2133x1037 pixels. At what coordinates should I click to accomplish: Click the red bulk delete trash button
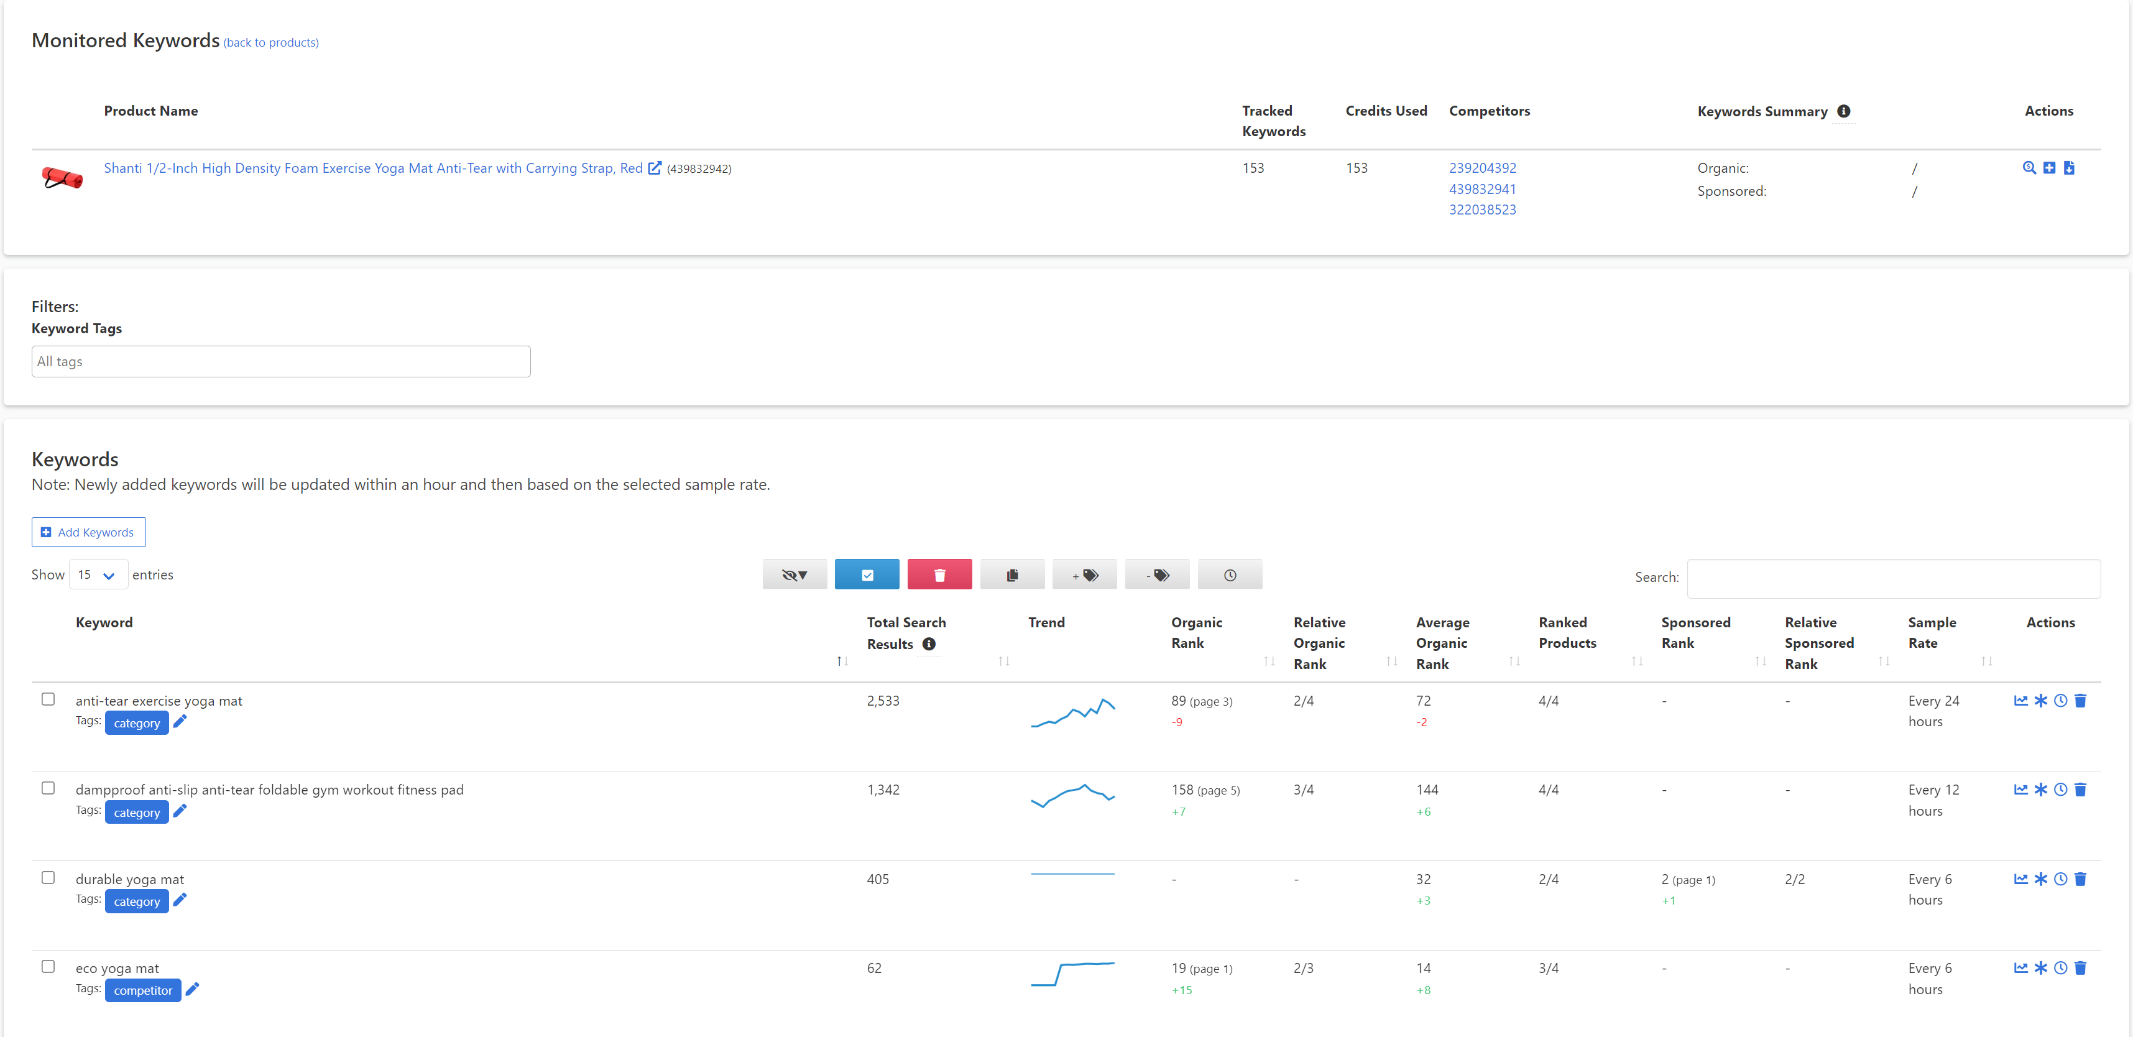pos(939,575)
